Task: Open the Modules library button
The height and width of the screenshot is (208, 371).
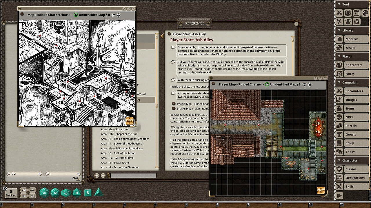Action: coord(356,39)
